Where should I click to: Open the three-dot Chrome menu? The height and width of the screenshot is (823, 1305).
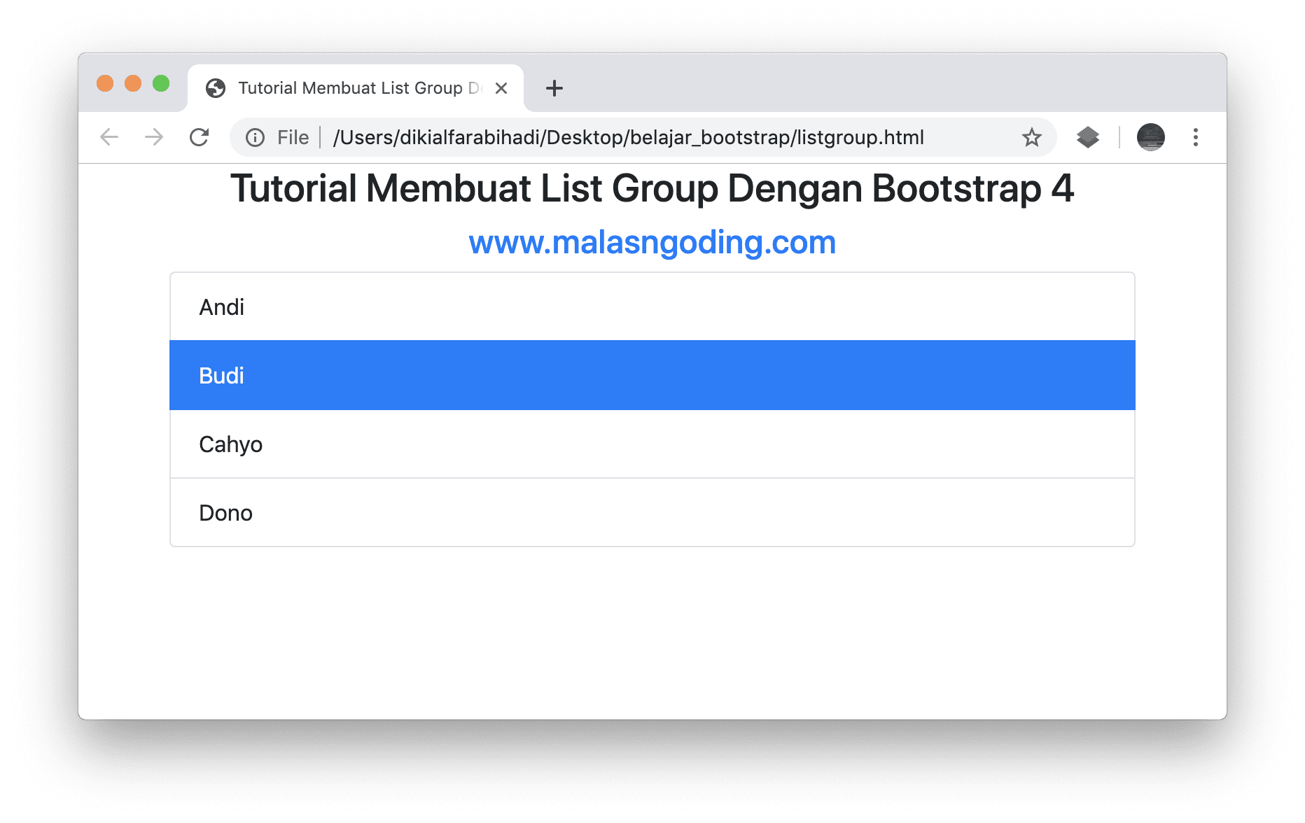click(1195, 137)
